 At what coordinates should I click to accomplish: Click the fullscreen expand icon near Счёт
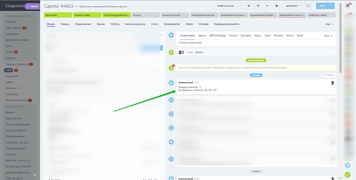309,6
